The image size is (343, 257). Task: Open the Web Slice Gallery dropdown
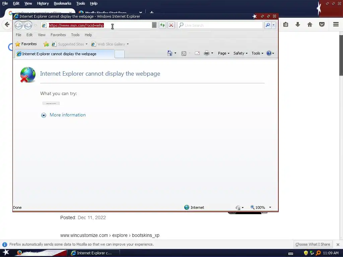click(x=110, y=44)
